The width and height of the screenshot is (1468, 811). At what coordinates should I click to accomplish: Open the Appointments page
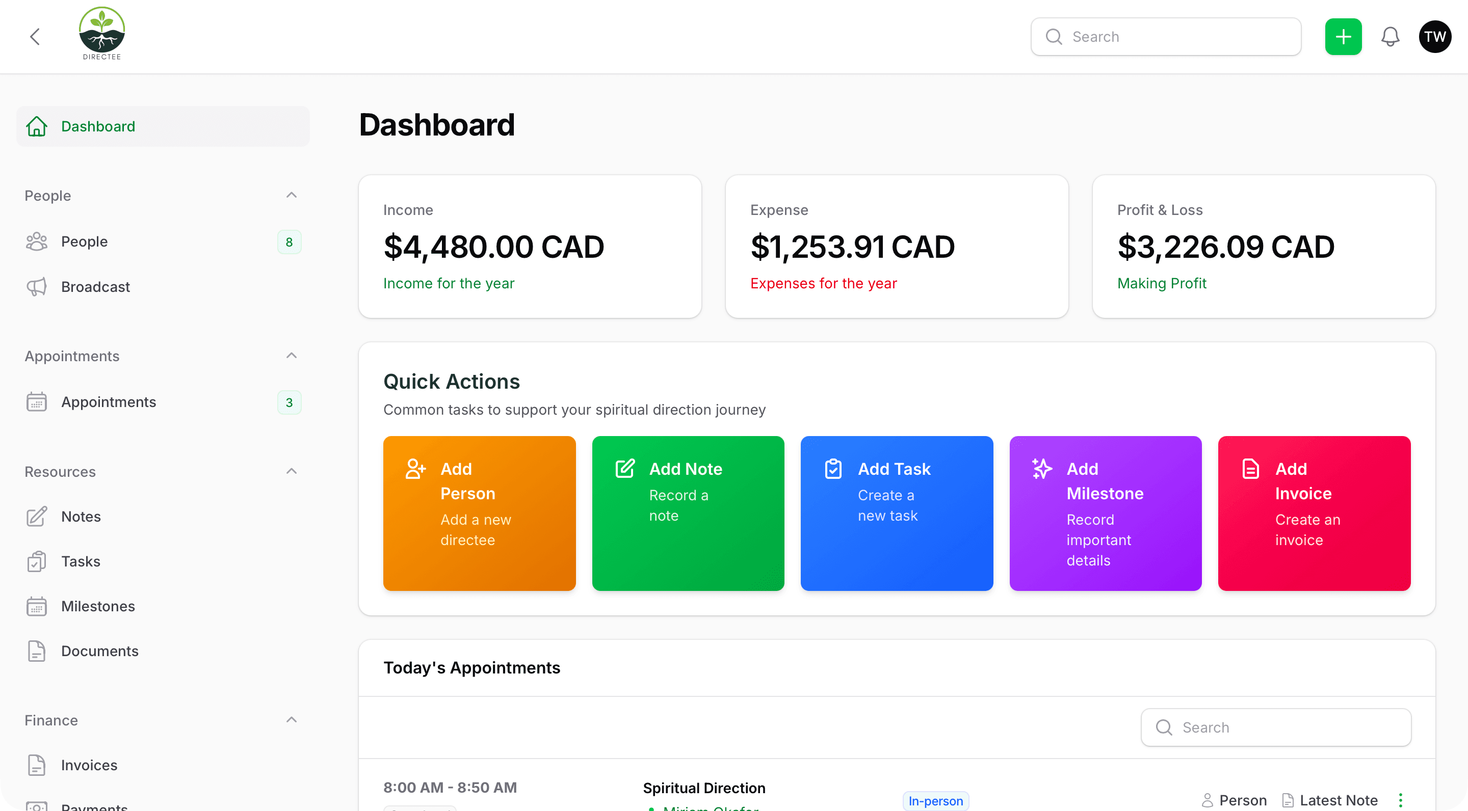click(163, 402)
